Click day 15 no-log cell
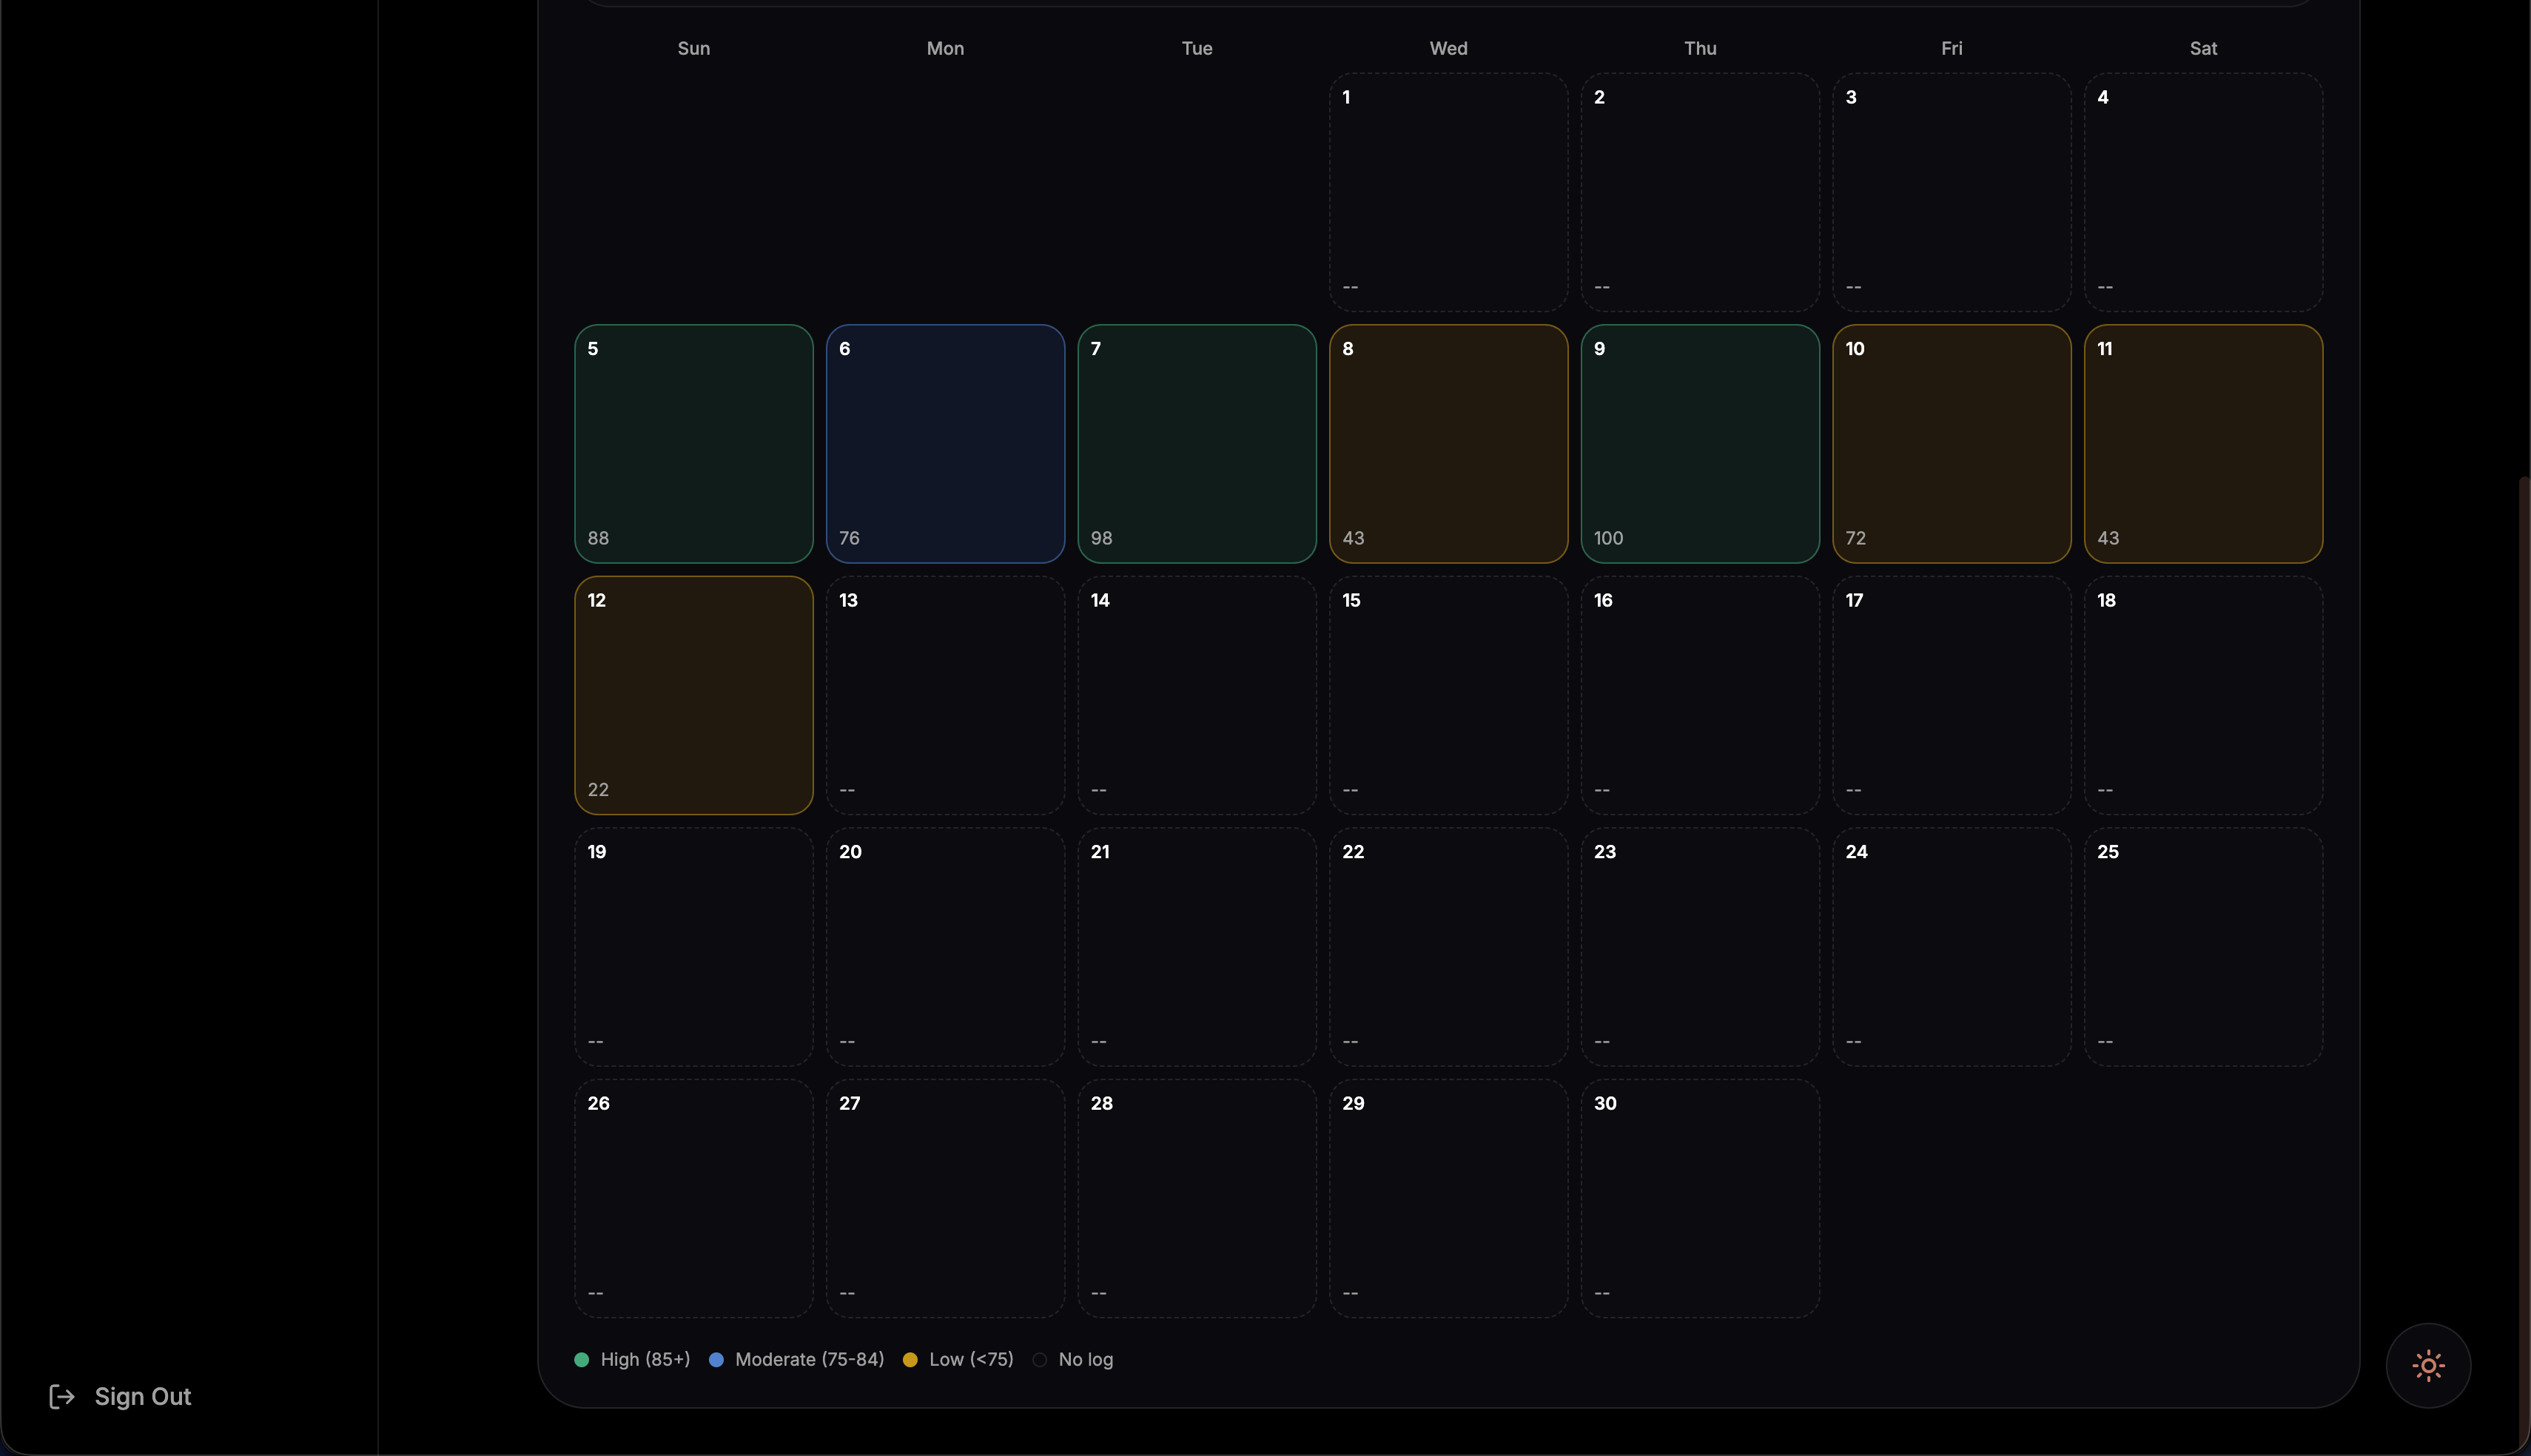2531x1456 pixels. pos(1448,695)
